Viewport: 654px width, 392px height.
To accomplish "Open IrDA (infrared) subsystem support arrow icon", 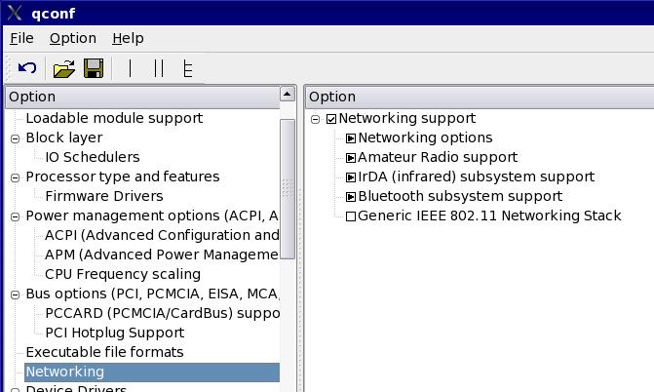I will click(351, 177).
